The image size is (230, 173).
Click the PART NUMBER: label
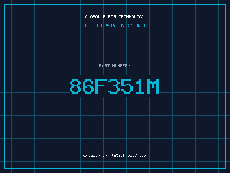(115, 66)
